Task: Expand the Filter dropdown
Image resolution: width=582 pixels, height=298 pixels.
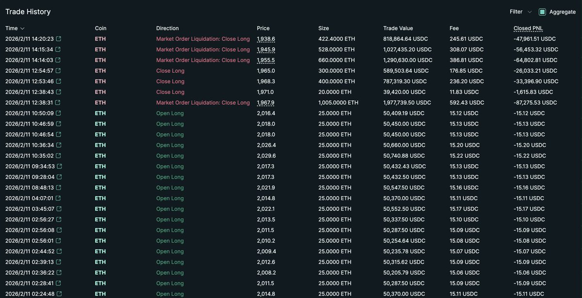Action: click(x=520, y=12)
